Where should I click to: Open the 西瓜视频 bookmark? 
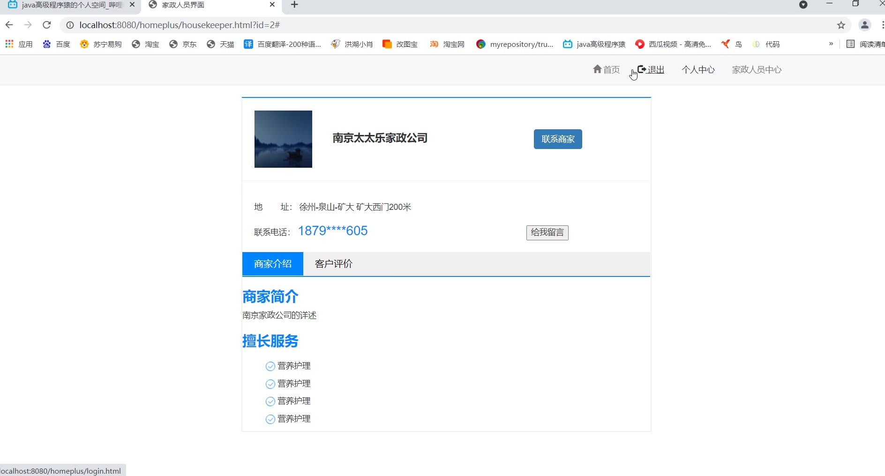(673, 44)
